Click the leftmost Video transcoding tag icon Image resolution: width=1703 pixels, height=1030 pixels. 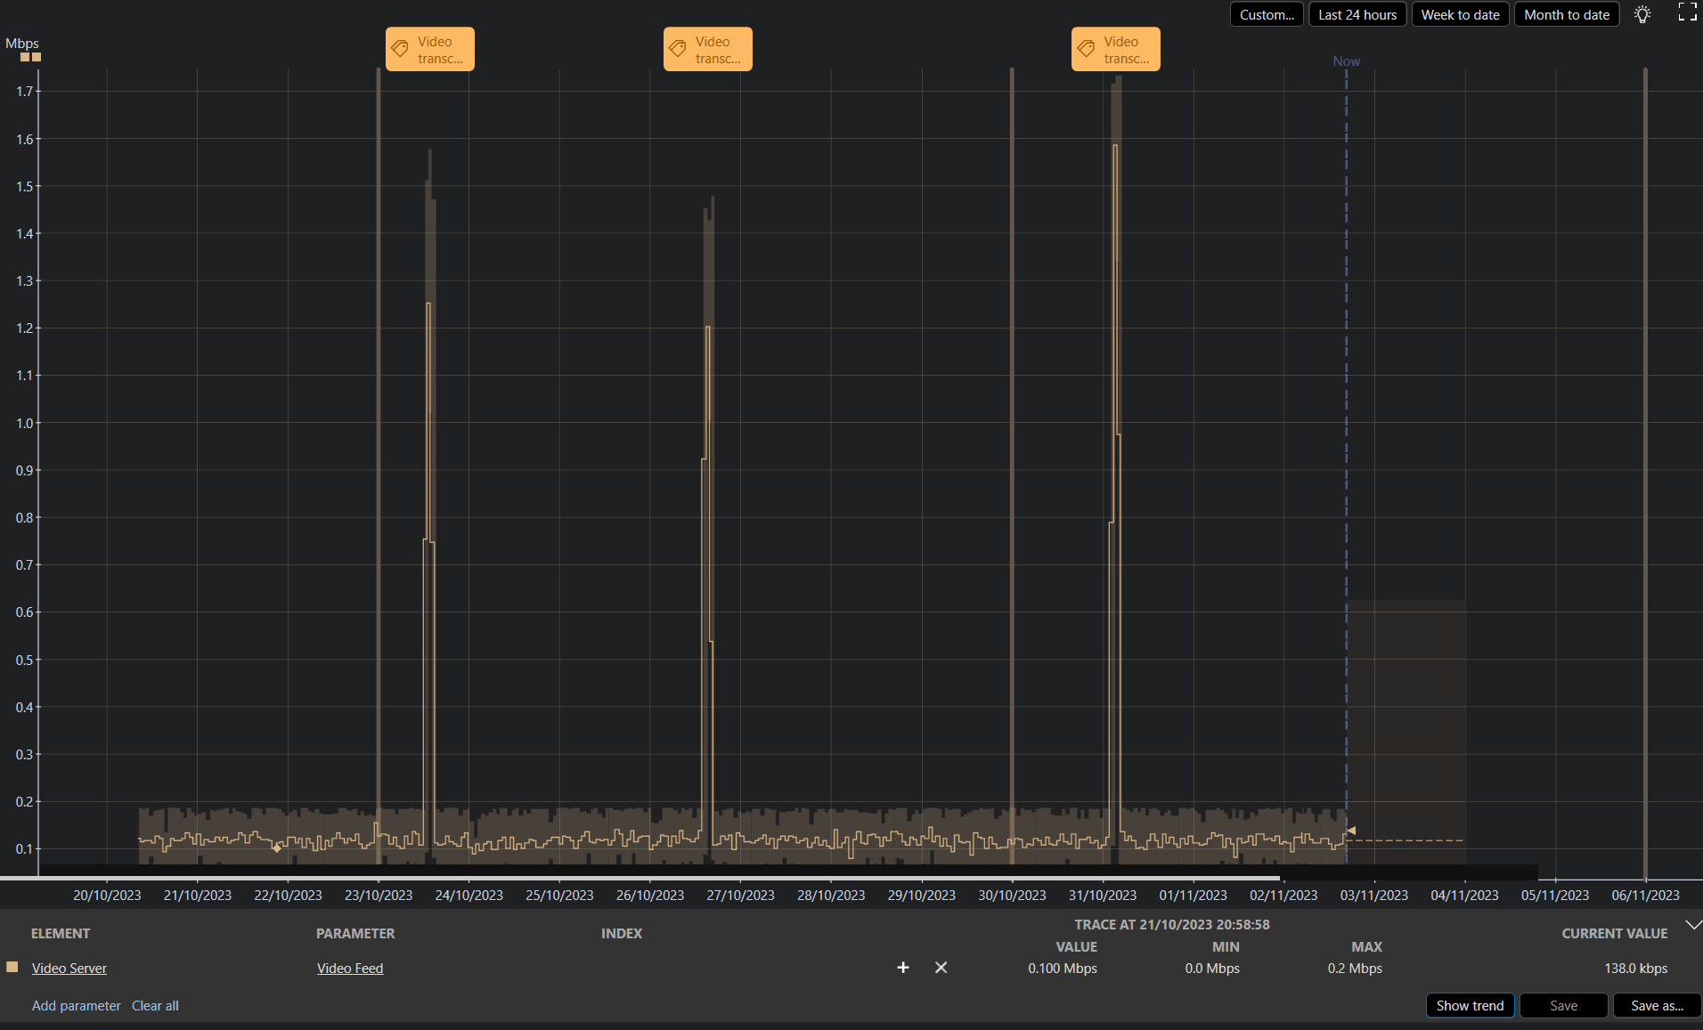(x=398, y=48)
